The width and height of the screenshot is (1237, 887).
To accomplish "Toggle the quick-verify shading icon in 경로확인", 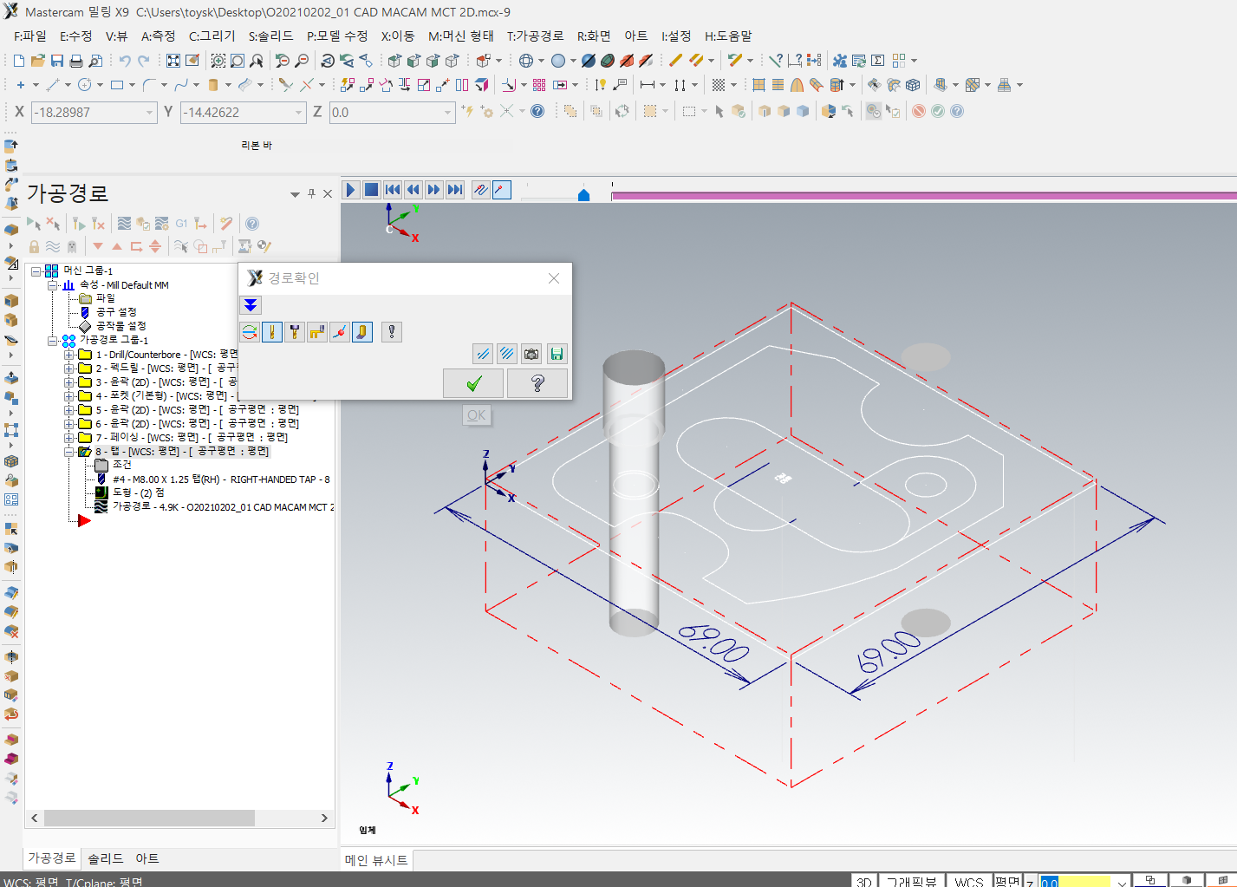I will [x=362, y=332].
